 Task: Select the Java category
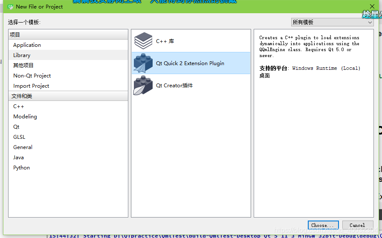point(68,157)
